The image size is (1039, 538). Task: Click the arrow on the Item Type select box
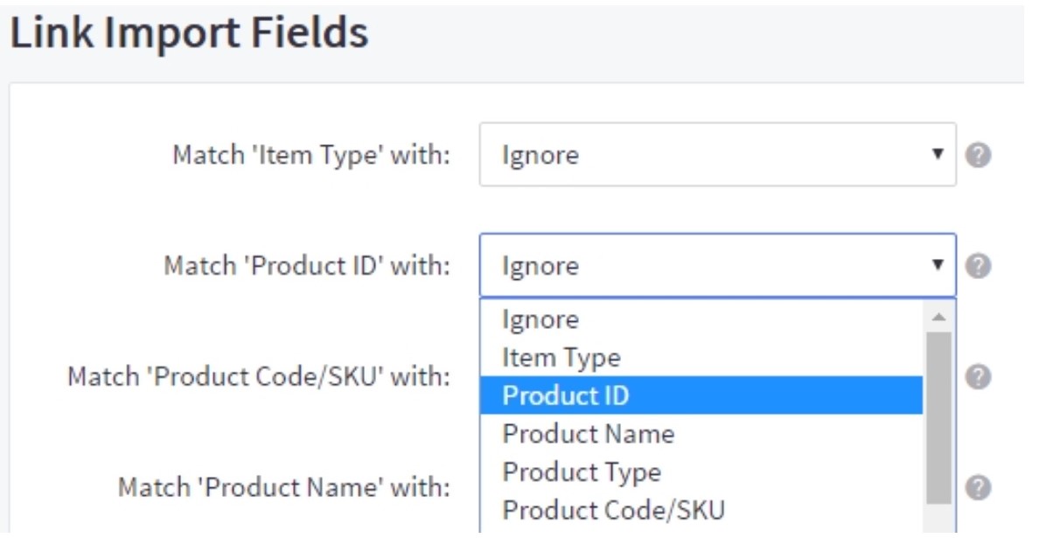pyautogui.click(x=938, y=155)
